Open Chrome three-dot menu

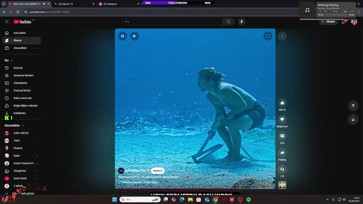tap(359, 12)
